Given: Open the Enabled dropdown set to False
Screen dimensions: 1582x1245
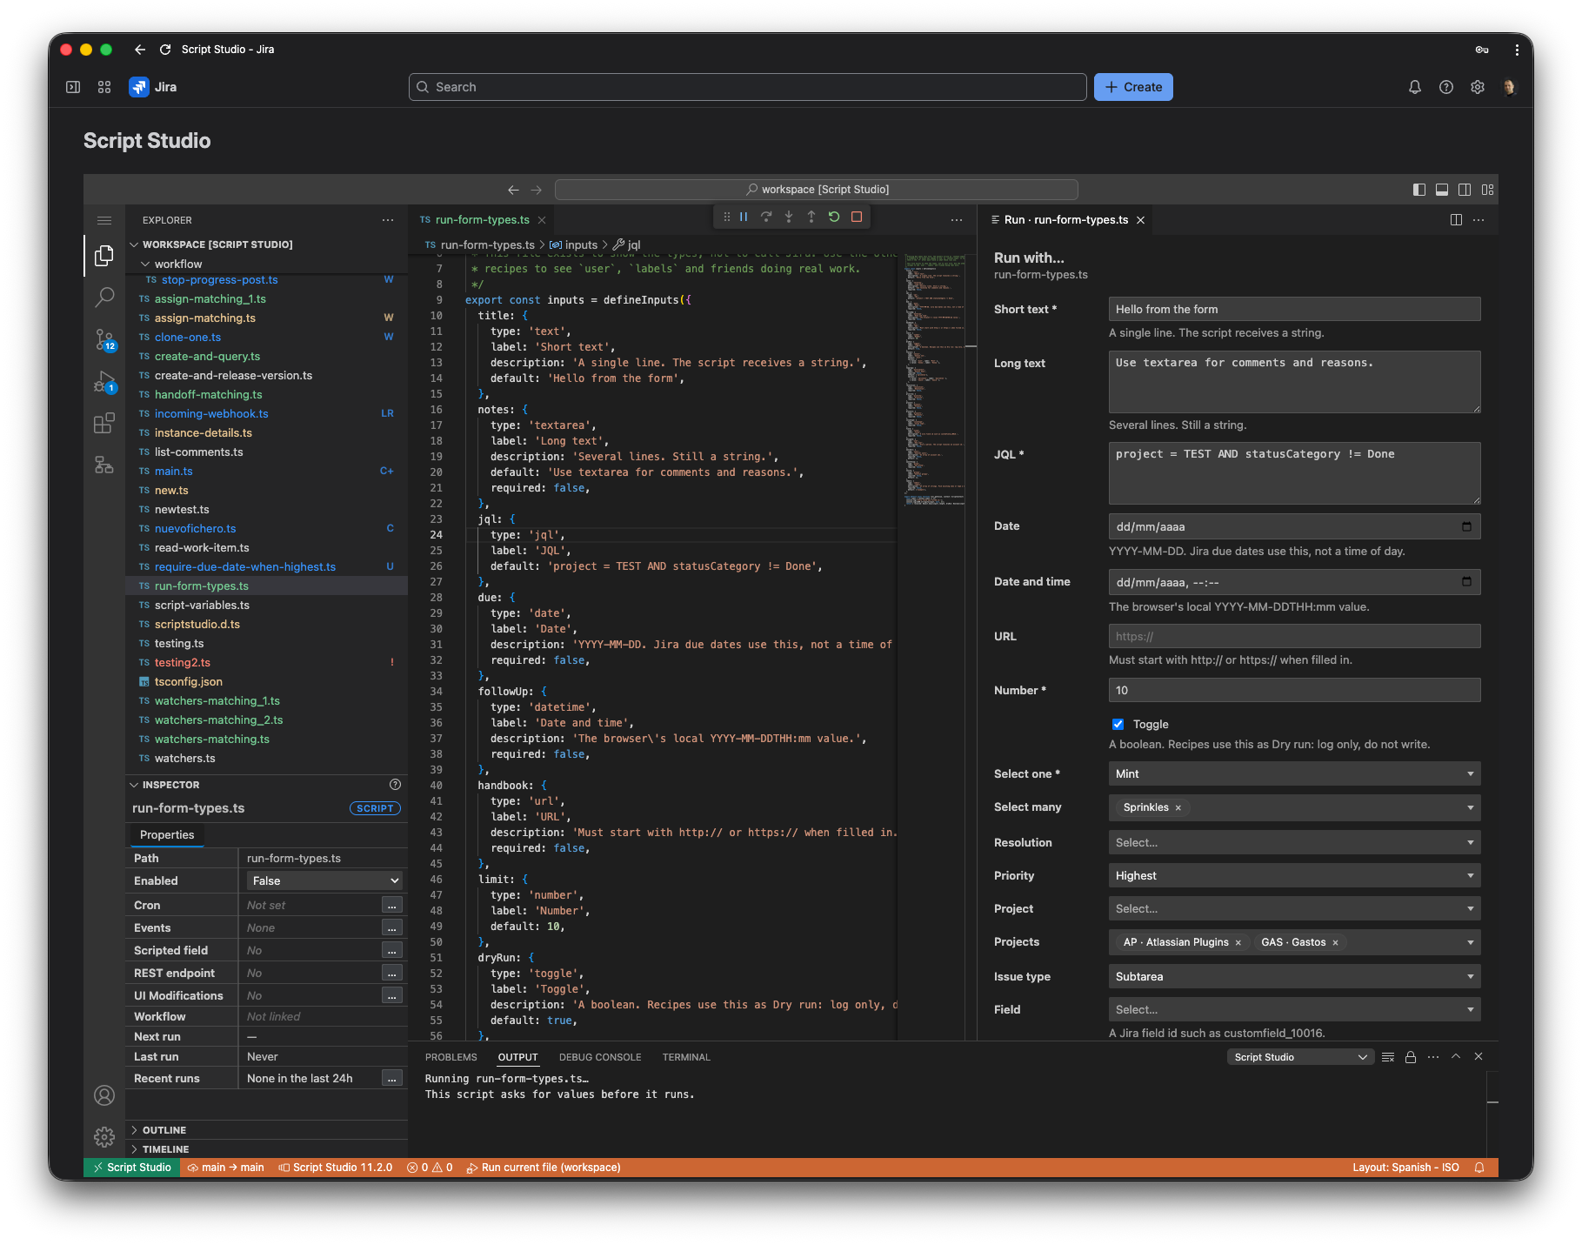Looking at the screenshot, I should click(324, 881).
